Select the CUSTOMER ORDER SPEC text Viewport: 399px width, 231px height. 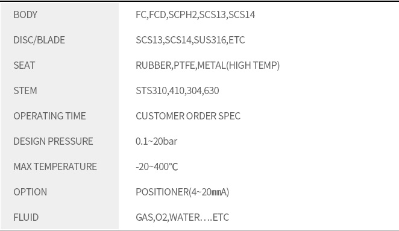pos(188,116)
